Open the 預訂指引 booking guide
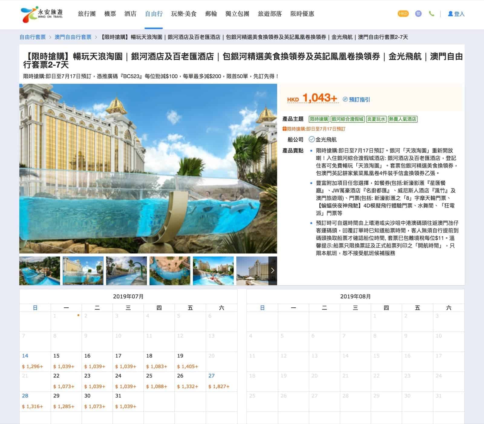The image size is (484, 424). pyautogui.click(x=356, y=99)
